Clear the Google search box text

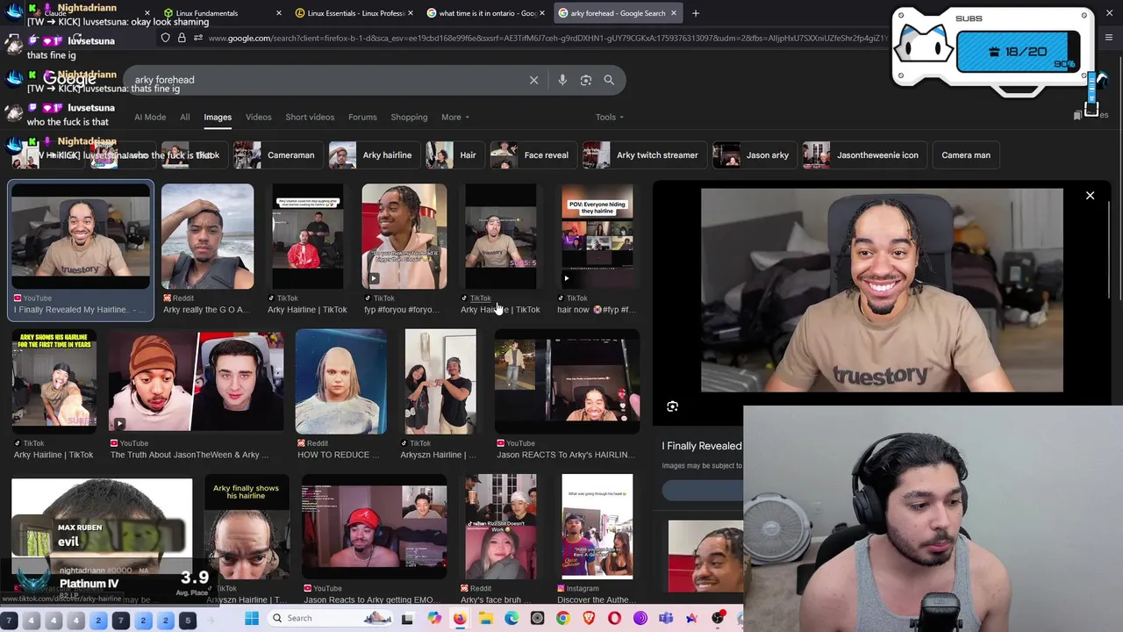pos(533,80)
